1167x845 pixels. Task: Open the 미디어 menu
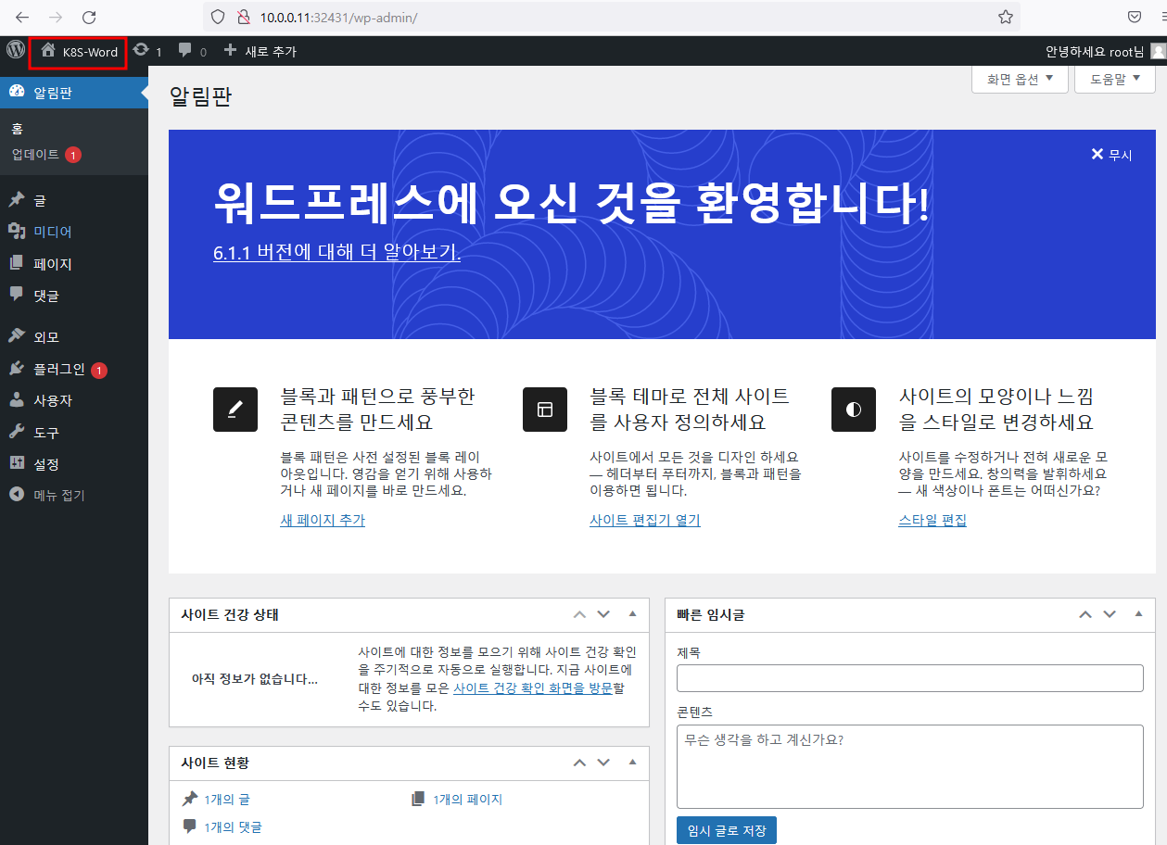point(74,232)
